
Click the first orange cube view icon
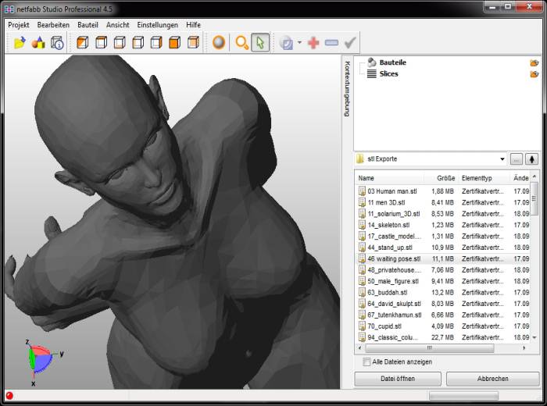click(83, 43)
